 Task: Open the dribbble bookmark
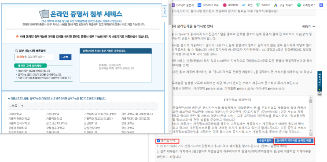(x=230, y=5)
